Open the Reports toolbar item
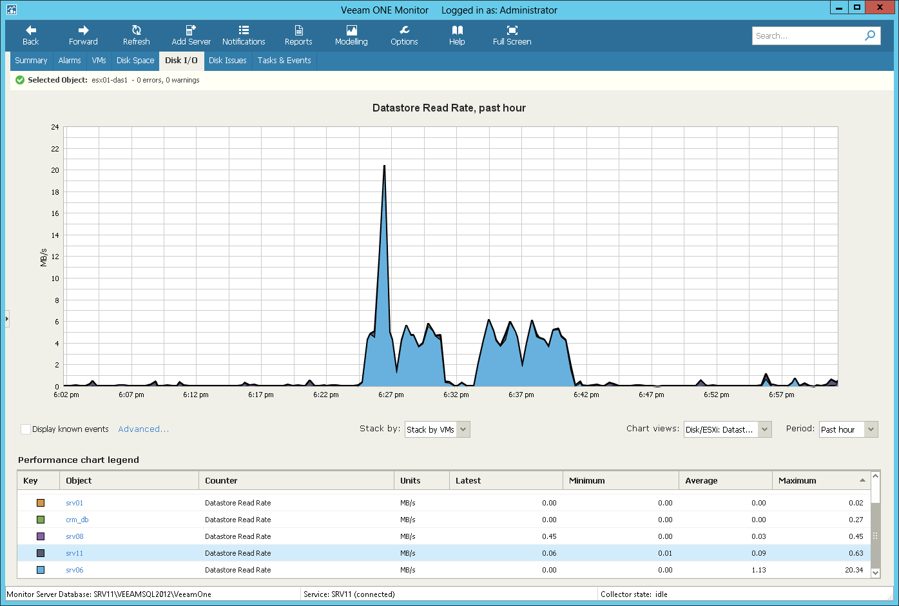Viewport: 899px width, 606px height. 298,35
